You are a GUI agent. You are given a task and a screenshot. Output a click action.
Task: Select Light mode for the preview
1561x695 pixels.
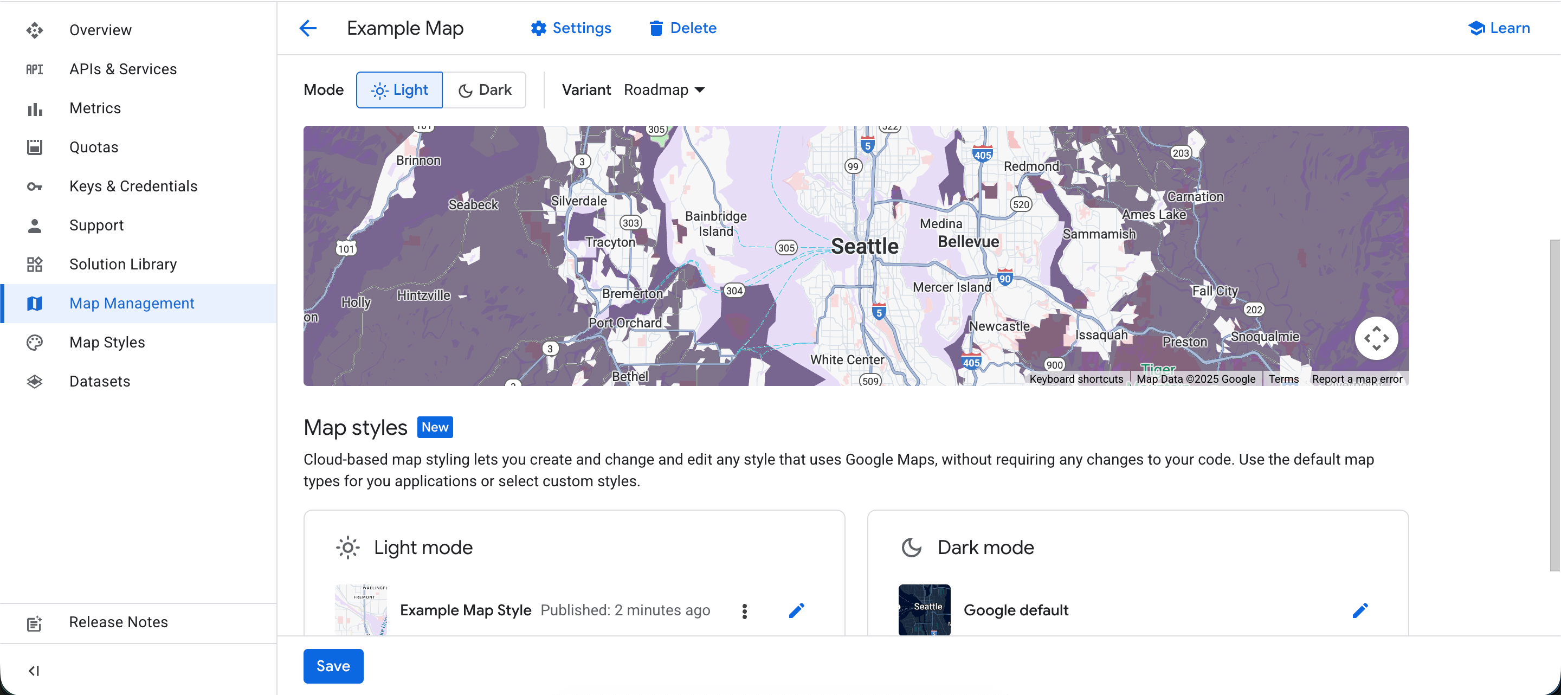(x=399, y=89)
